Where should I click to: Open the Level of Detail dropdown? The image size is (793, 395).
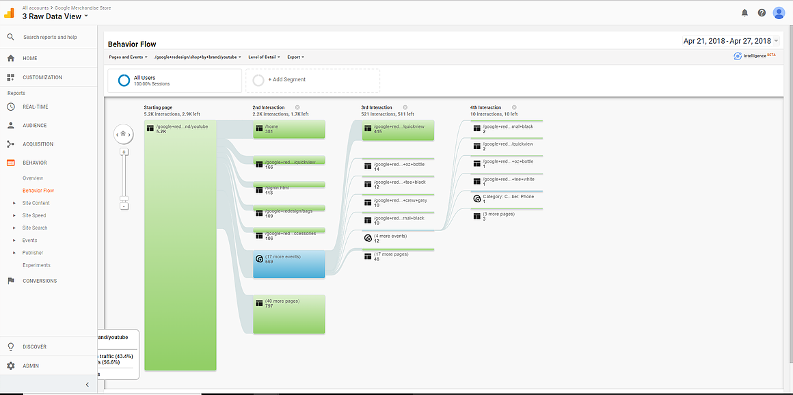click(264, 57)
